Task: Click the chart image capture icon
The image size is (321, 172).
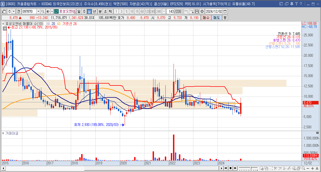Action: [x=298, y=168]
